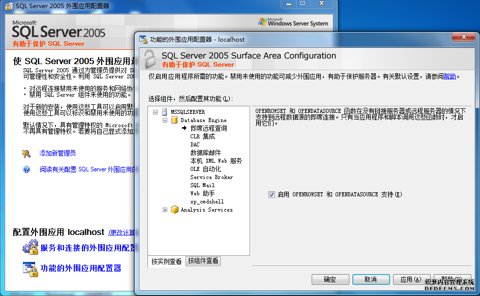Click the Analysis Services cube icon
Screen dimensions: 480x296
[174, 210]
